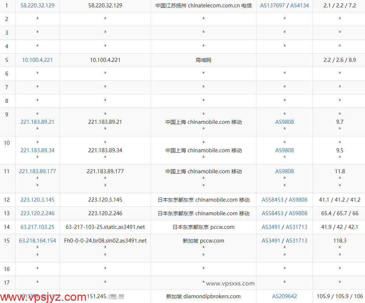Select latency value 2.1 / 2.2 / 7.2
The width and height of the screenshot is (365, 303).
[340, 6]
